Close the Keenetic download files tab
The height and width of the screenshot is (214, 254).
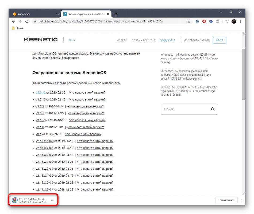click(x=108, y=14)
